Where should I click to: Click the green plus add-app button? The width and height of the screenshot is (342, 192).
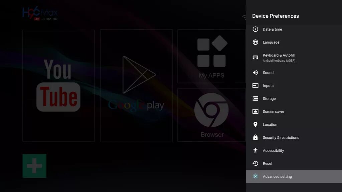[x=34, y=166]
